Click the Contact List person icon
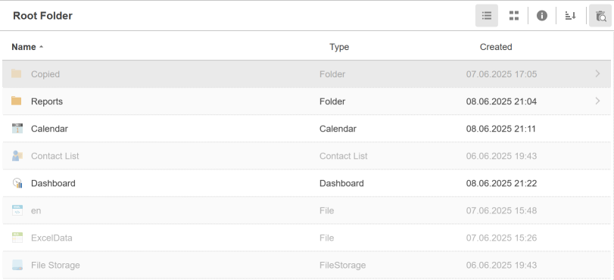 (x=17, y=156)
